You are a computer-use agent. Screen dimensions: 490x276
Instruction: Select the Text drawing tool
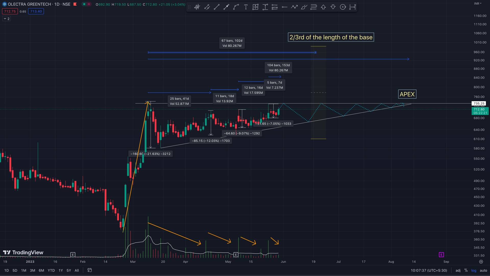[246, 7]
